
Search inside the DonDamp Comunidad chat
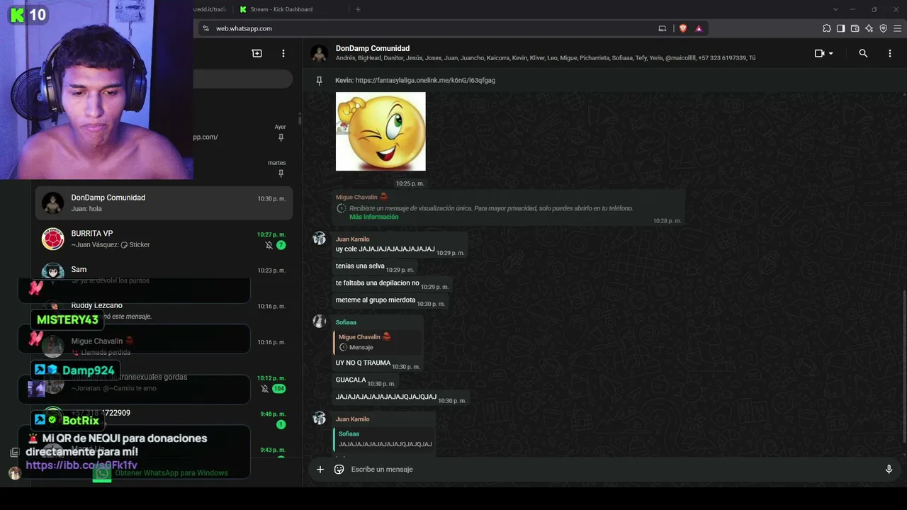pyautogui.click(x=863, y=53)
